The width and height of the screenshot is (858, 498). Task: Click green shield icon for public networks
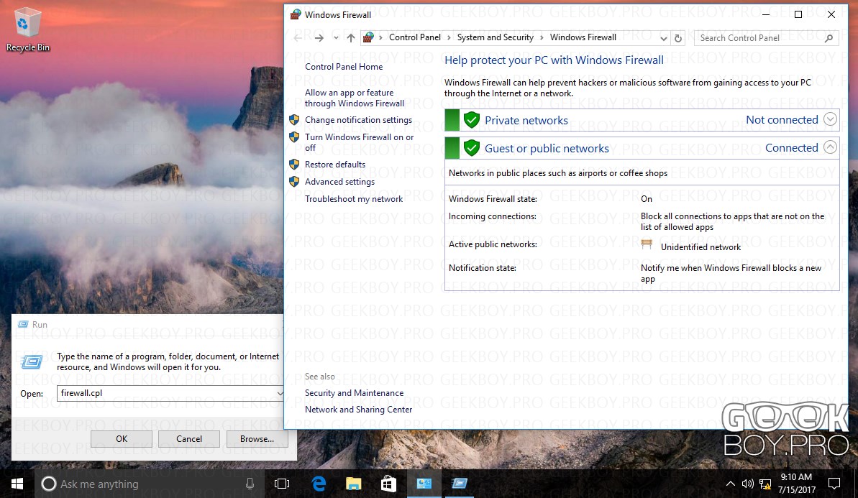[x=471, y=147]
